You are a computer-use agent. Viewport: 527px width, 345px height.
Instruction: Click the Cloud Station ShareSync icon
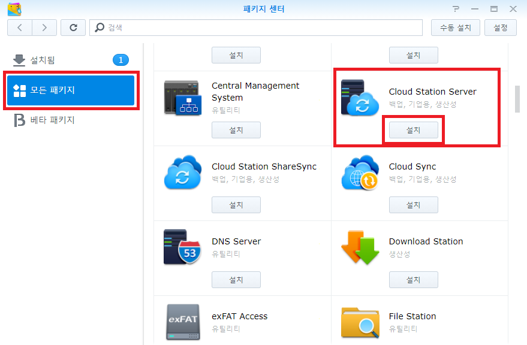[183, 172]
